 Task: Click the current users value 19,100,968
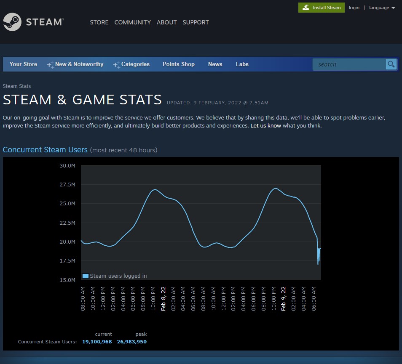coord(97,342)
